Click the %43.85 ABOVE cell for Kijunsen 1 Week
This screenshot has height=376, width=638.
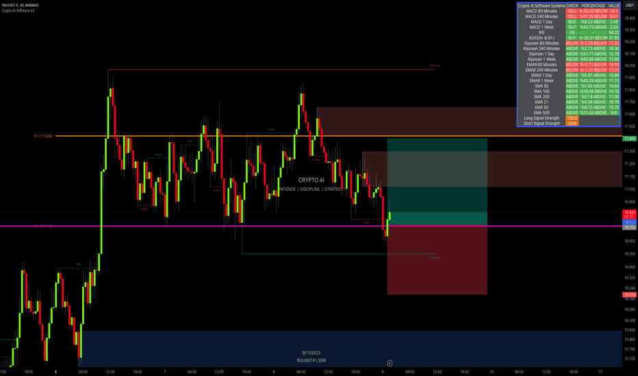click(594, 59)
